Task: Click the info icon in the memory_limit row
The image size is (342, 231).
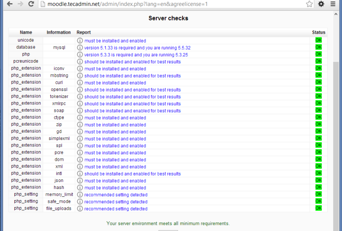Action: (x=80, y=195)
